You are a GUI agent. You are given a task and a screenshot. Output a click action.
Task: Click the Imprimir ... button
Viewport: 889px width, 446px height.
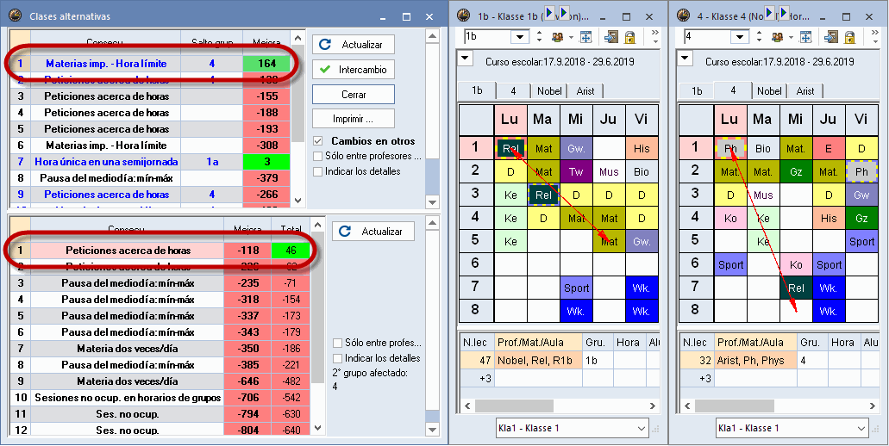pyautogui.click(x=354, y=120)
